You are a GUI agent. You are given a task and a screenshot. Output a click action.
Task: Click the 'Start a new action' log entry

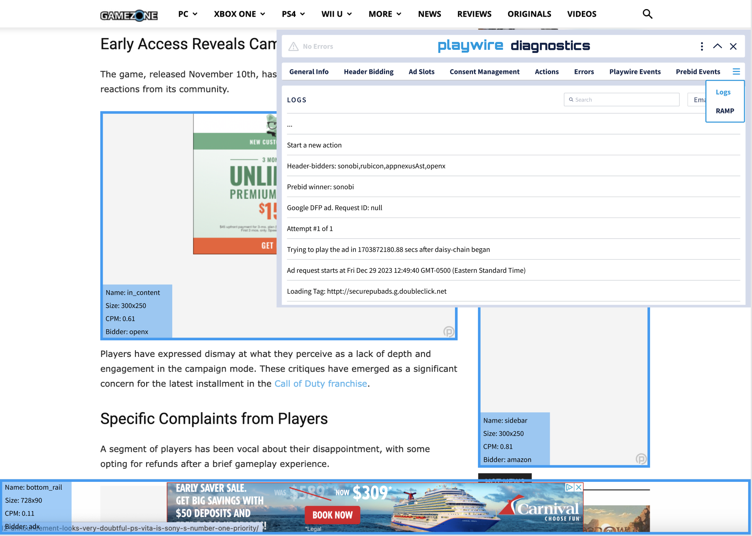pyautogui.click(x=513, y=145)
